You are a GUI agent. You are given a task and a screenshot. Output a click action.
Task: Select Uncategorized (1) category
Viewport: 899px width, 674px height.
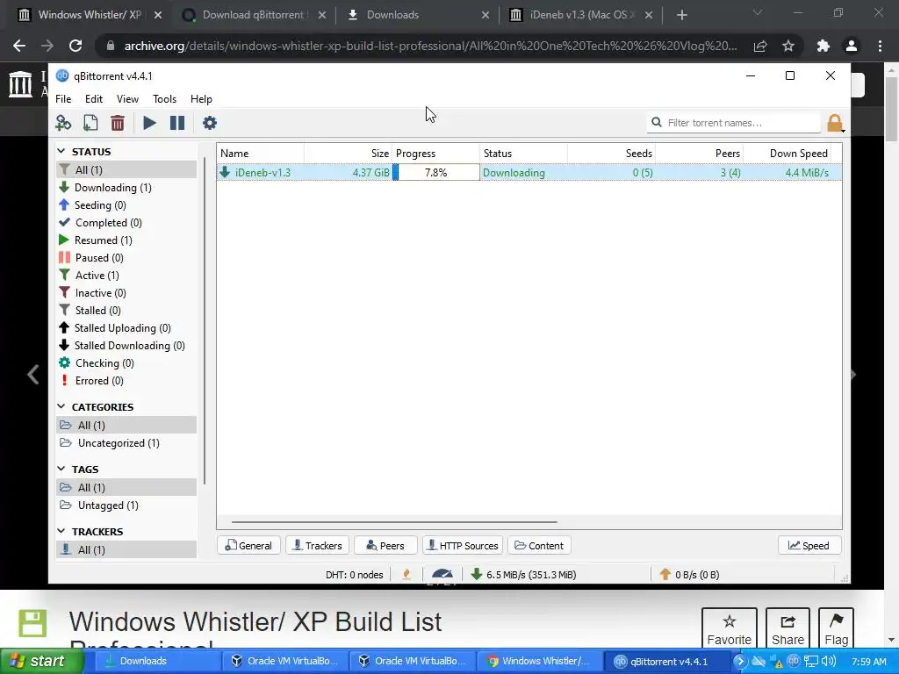(119, 443)
